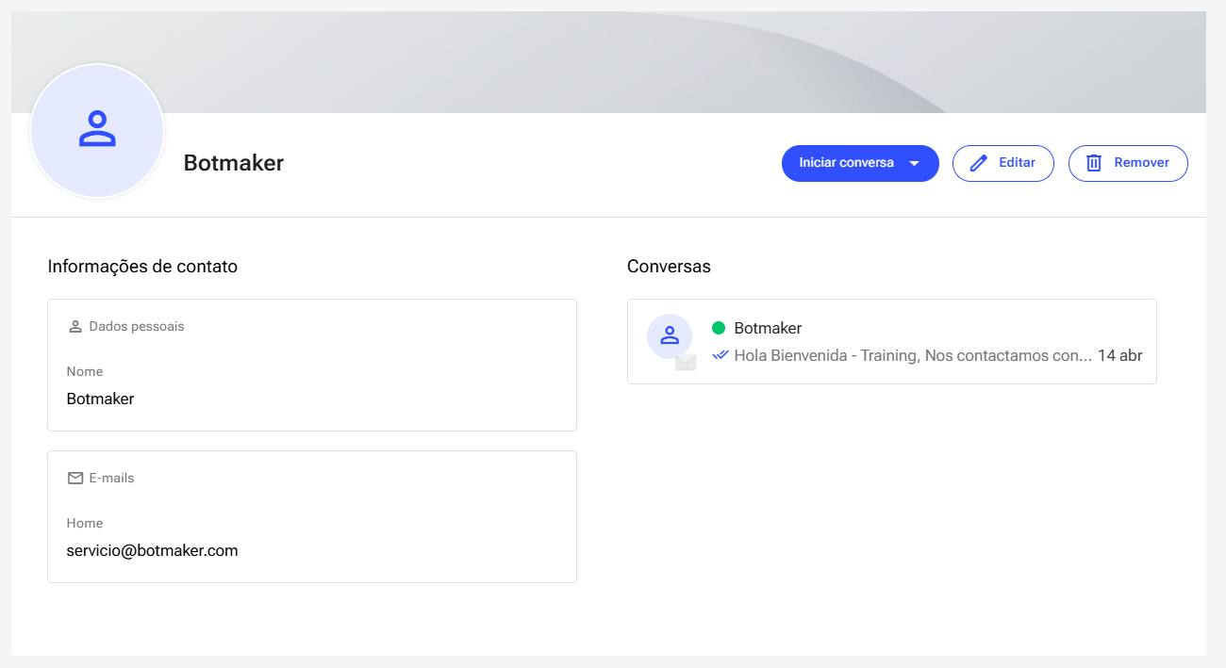Click the Dados pessoais label
The width and height of the screenshot is (1226, 668).
point(137,327)
